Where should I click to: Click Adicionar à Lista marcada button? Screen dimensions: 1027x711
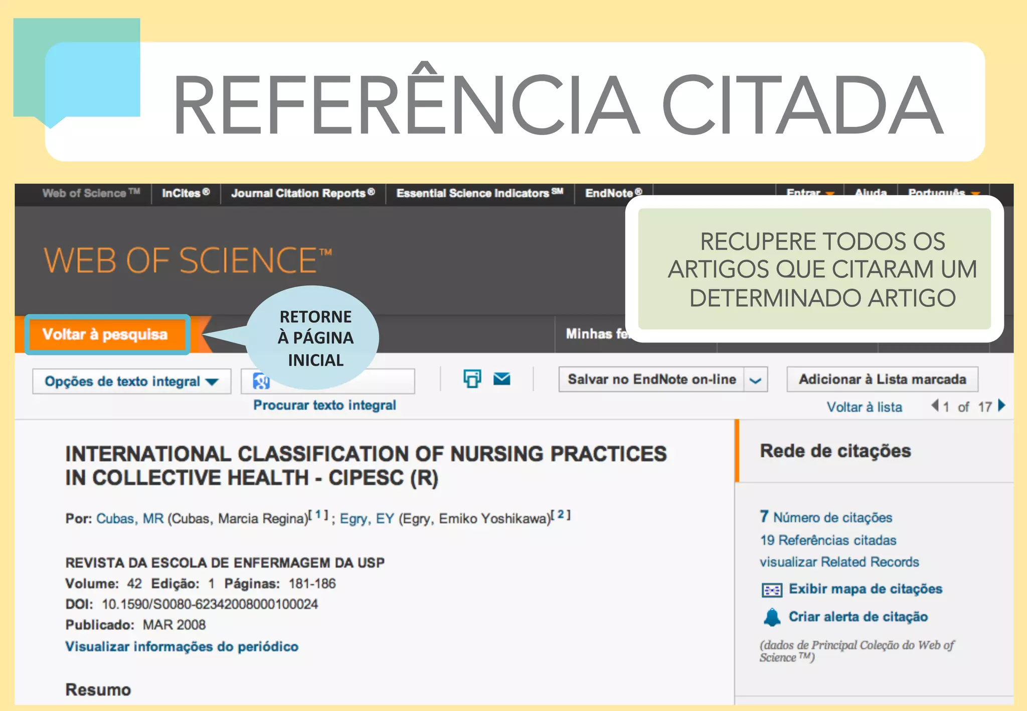[882, 380]
